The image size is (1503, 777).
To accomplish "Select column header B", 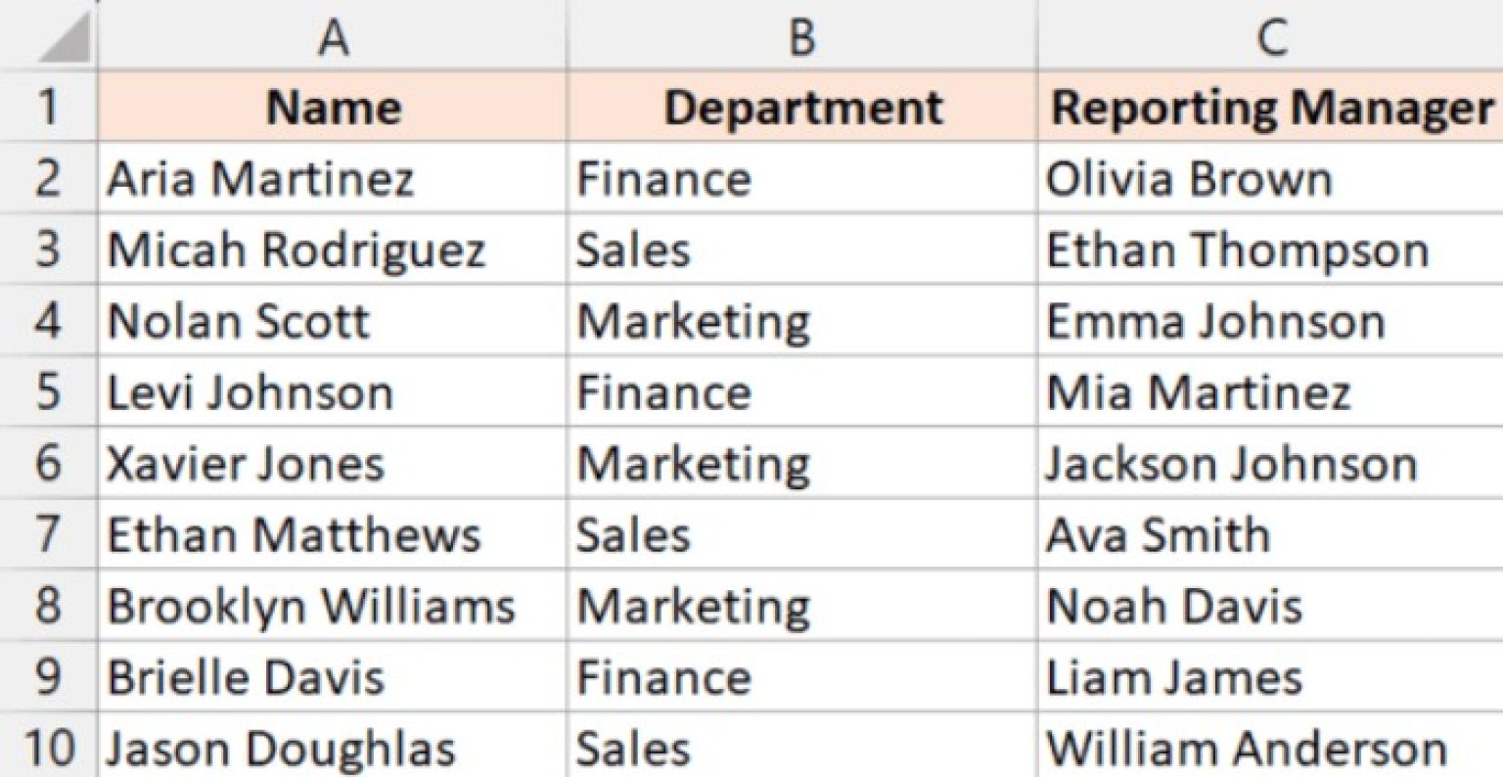I will coord(800,34).
